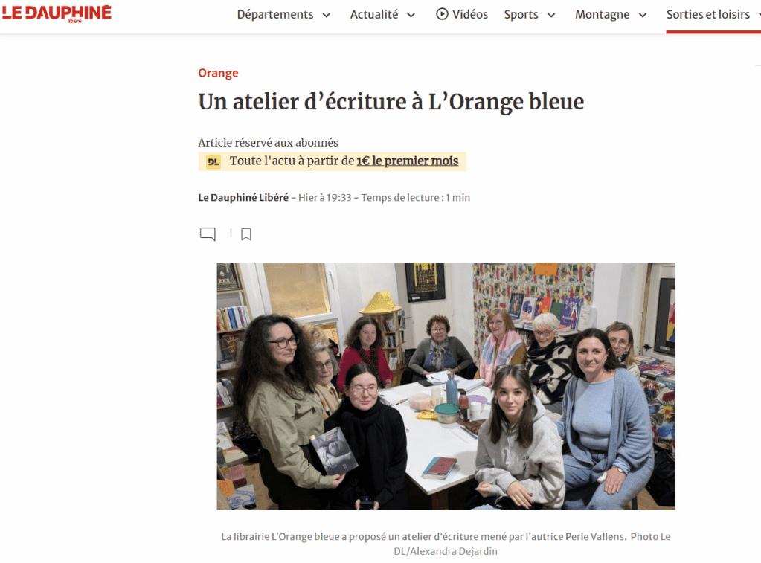Open the Orange category link
This screenshot has width=761, height=563.
[218, 74]
